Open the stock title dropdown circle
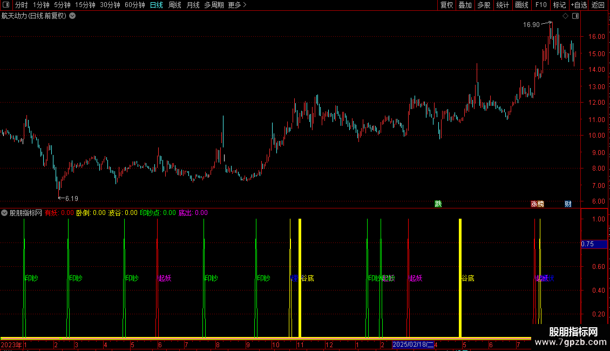610x351 pixels. point(72,16)
